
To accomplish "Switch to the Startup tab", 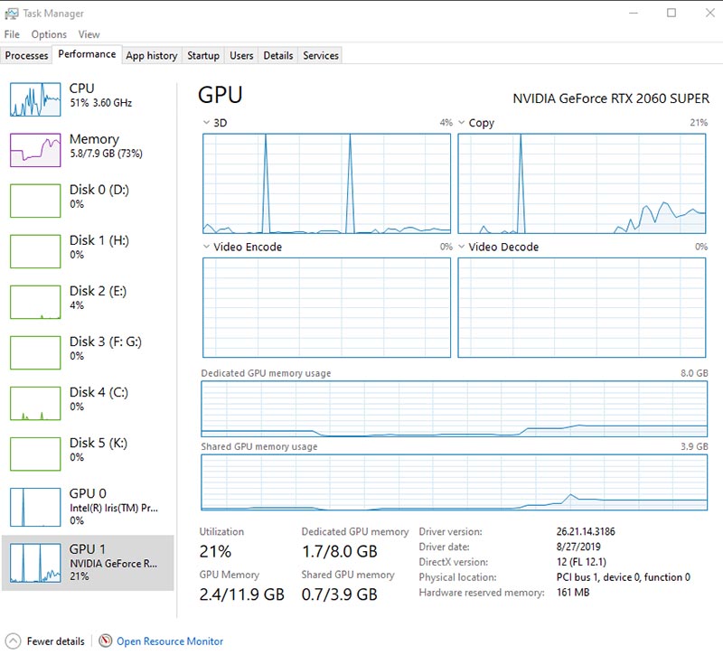I will click(203, 55).
